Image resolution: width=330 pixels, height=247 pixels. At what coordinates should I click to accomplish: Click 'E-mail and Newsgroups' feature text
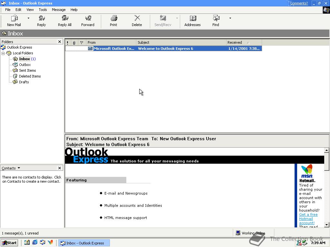[x=126, y=193]
